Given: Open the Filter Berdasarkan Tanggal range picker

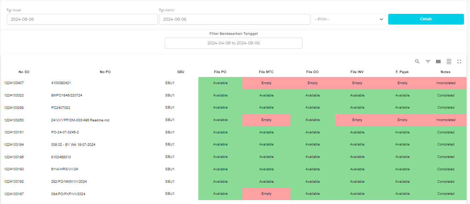Looking at the screenshot, I should coord(233,43).
